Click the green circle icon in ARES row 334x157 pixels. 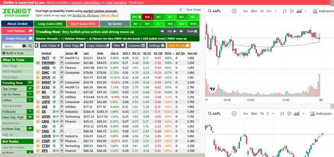pyautogui.click(x=54, y=68)
